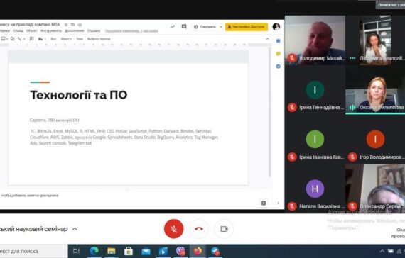Viewport: 405px width, 258px height.
Task: Unmute the red microphone button
Action: point(174,229)
